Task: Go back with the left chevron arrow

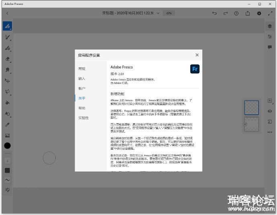Action: coord(7,13)
